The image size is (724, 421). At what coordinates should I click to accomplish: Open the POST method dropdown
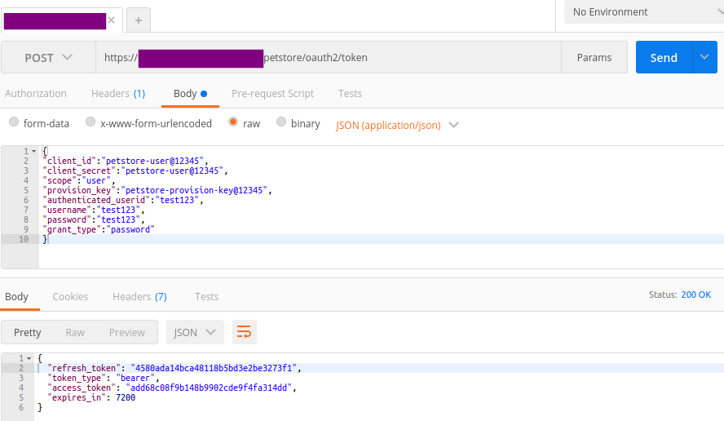pyautogui.click(x=48, y=58)
